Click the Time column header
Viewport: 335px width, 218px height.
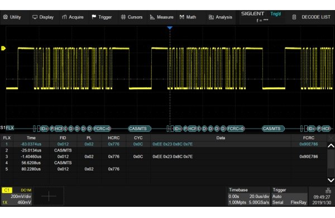31,138
